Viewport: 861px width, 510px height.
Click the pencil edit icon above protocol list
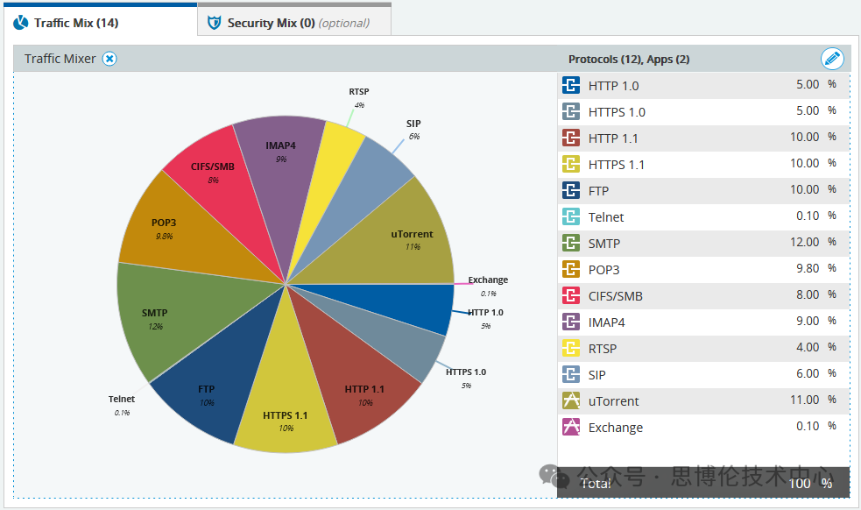[x=832, y=59]
